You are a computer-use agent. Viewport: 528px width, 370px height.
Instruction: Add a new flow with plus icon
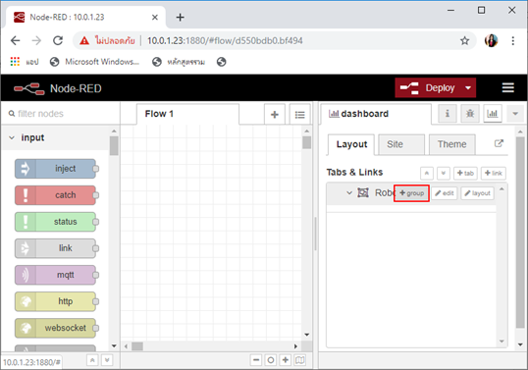pyautogui.click(x=275, y=115)
